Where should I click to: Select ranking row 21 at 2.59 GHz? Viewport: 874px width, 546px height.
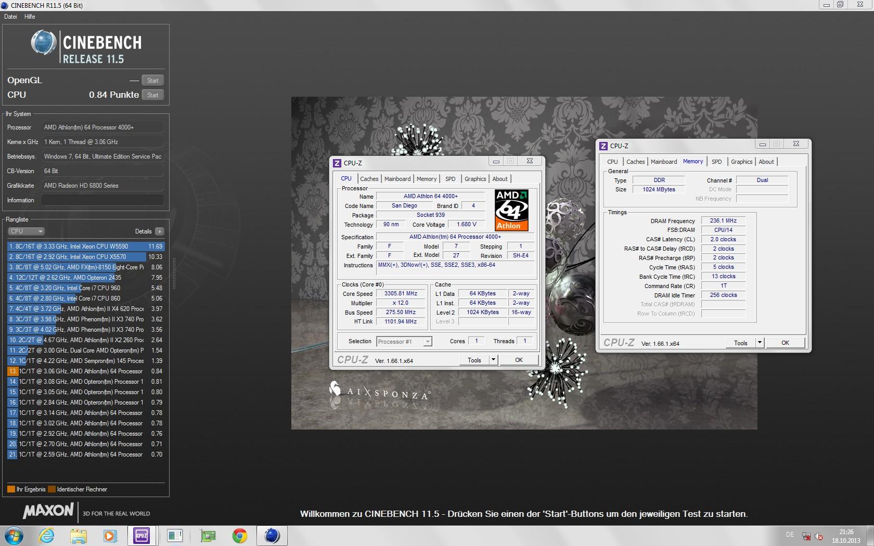pyautogui.click(x=86, y=454)
